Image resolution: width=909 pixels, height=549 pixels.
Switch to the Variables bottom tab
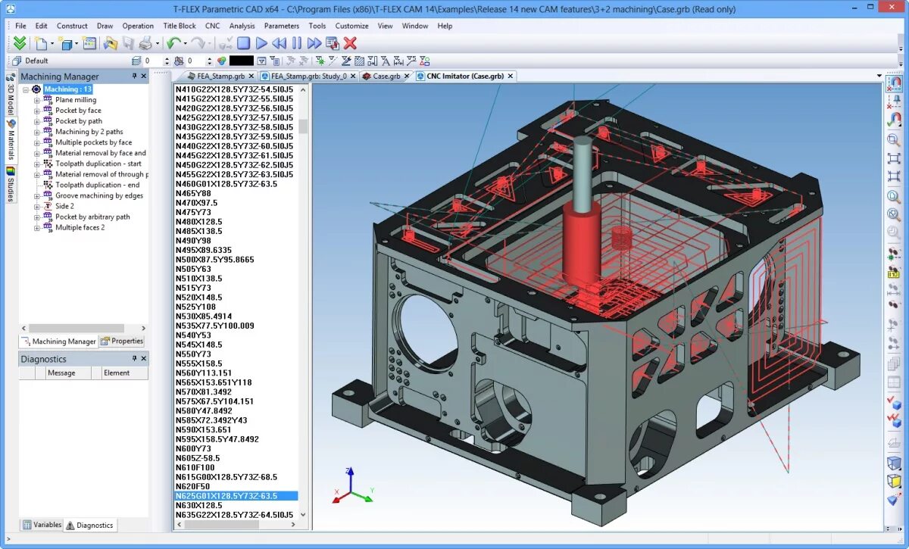(x=42, y=524)
